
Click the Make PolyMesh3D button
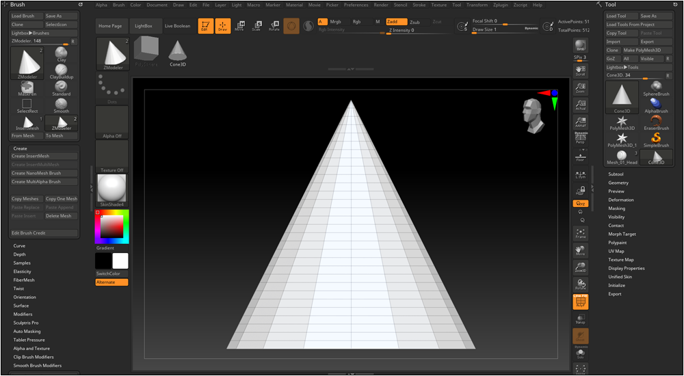pos(642,50)
